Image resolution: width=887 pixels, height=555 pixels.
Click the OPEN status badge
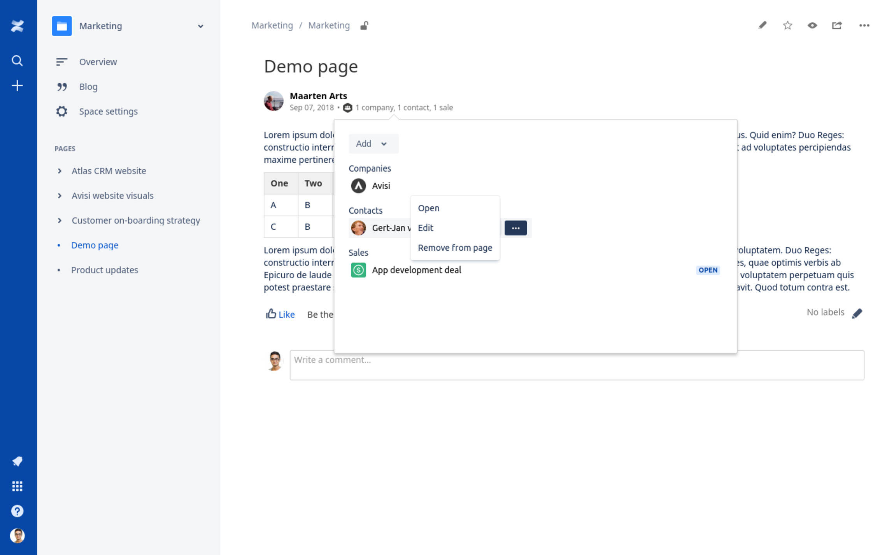click(708, 270)
